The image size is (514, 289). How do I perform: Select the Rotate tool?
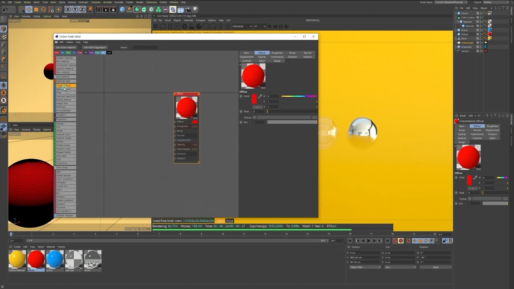[43, 10]
